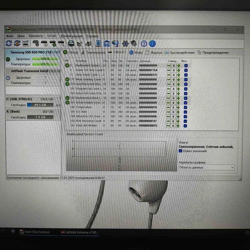Switch to the Журнал tab

pos(154,52)
